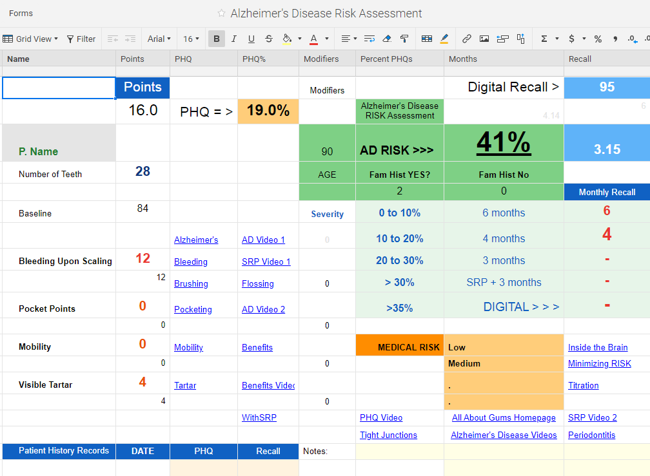Click the insert image icon
Screen dimensions: 650x476
click(484, 39)
